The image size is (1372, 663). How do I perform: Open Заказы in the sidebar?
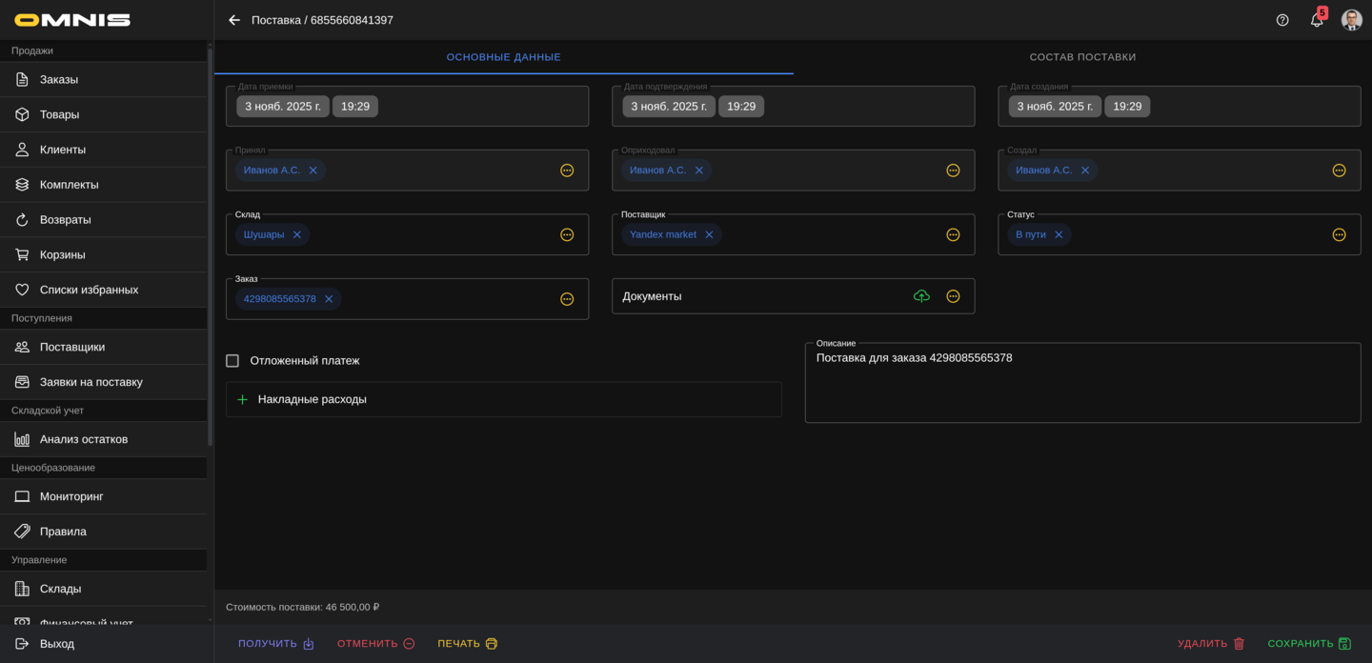59,80
